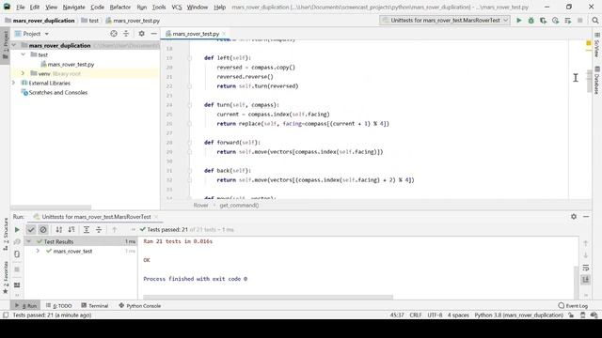Expand the venv library root folder
Viewport: 602px width, 338px height.
(x=23, y=73)
